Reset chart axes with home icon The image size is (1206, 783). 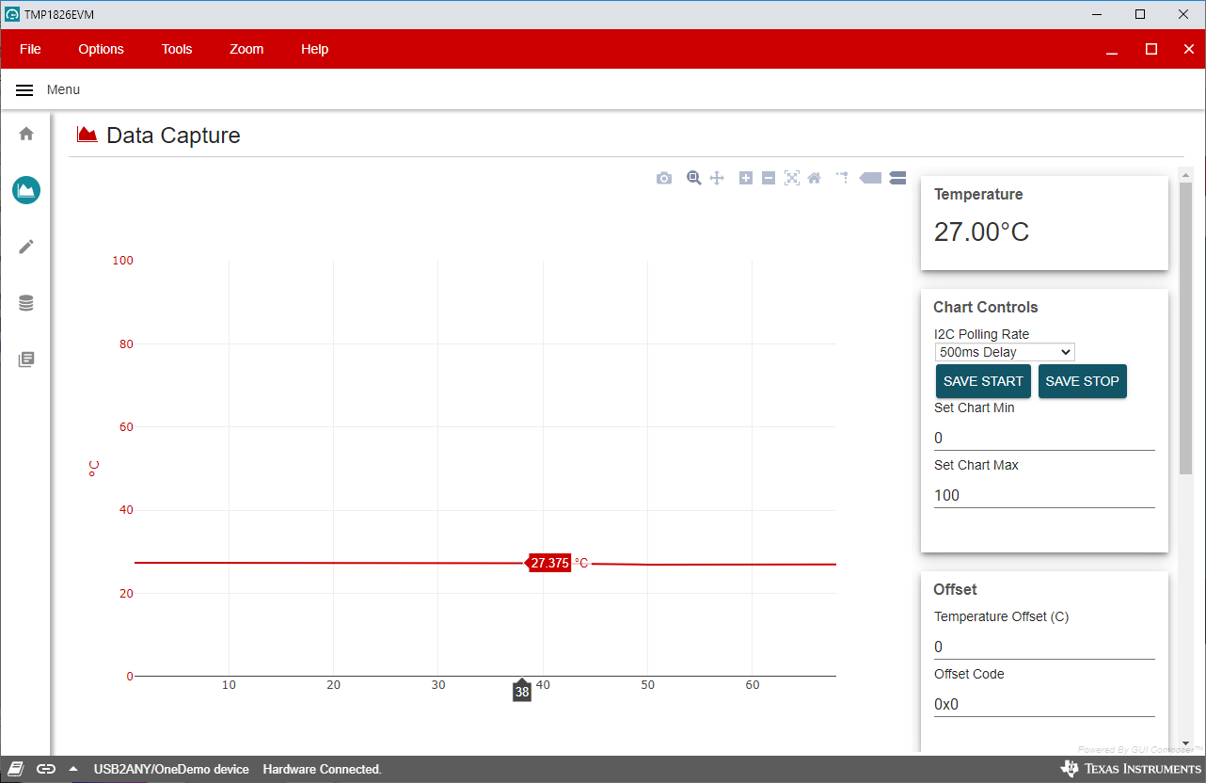pos(815,178)
